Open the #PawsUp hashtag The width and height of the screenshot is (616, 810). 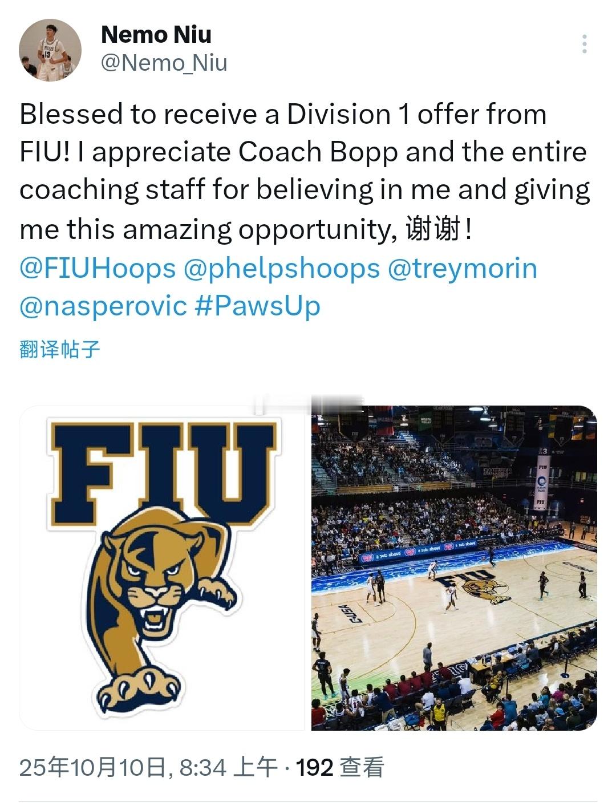(257, 306)
